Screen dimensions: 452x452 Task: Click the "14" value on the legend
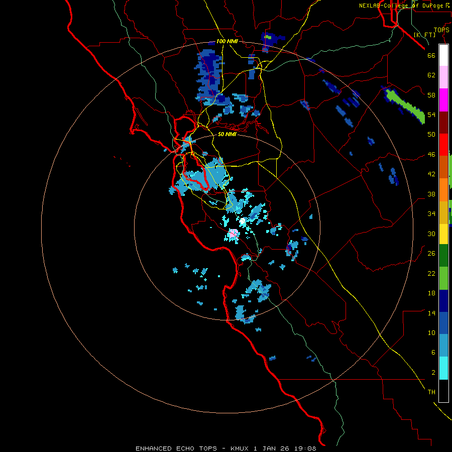tap(431, 313)
